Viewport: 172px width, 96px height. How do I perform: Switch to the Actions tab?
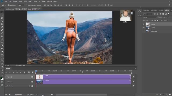pos(161,10)
